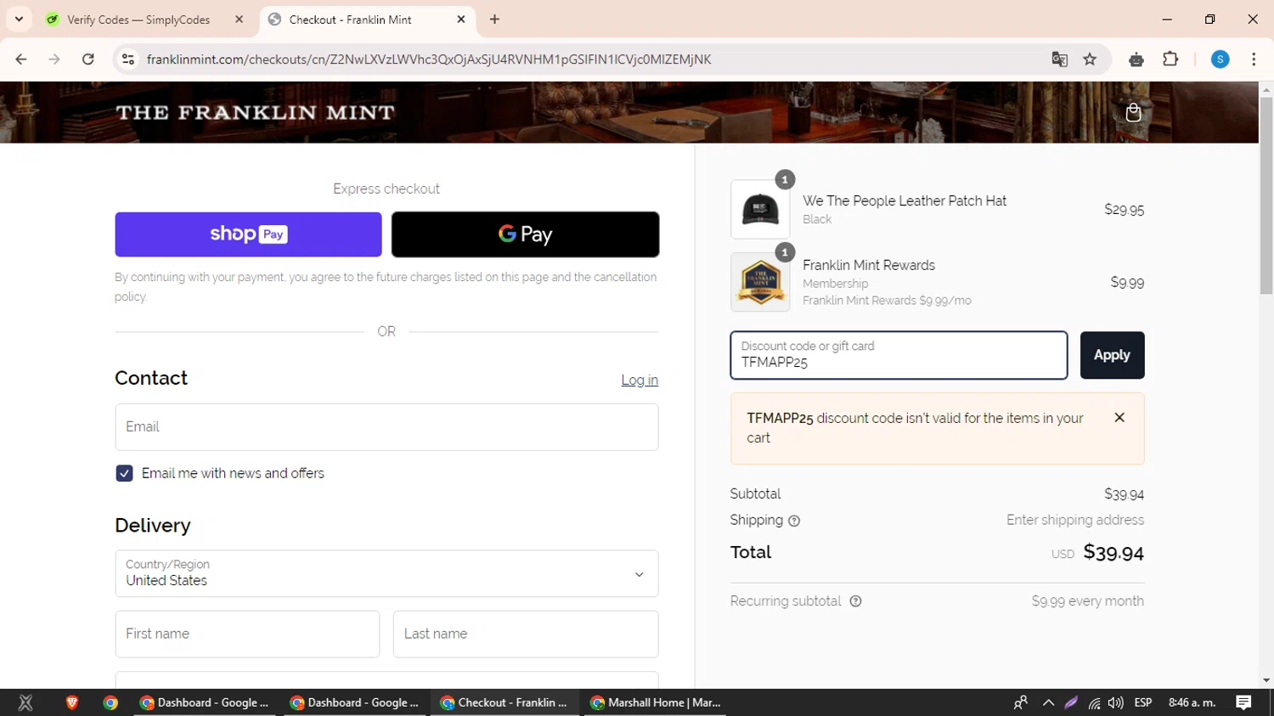
Task: Click the Log in link
Action: [640, 380]
